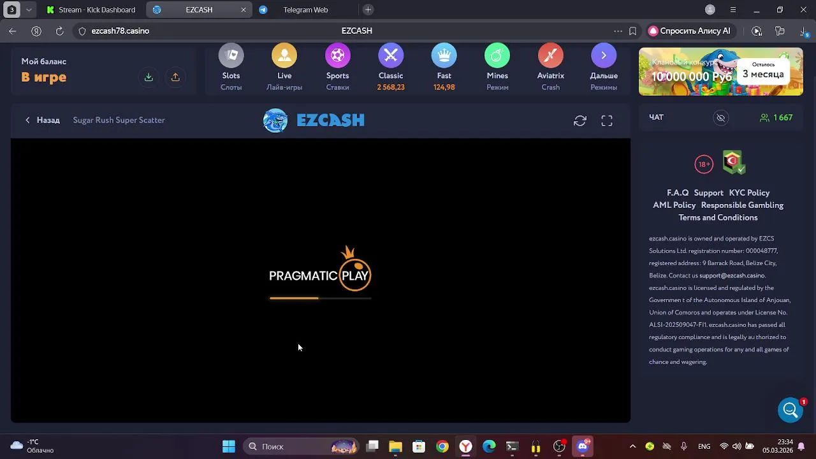Open the browser hamburger menu

[x=733, y=10]
